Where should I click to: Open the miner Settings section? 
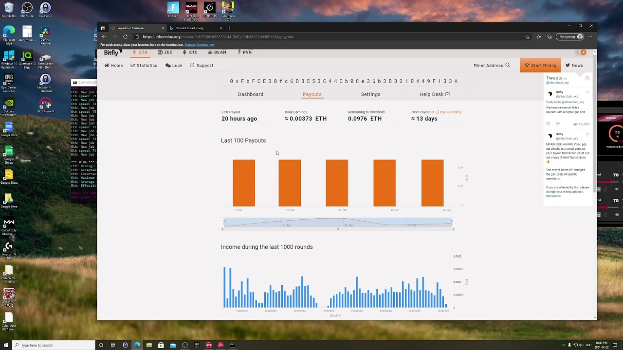[x=370, y=94]
